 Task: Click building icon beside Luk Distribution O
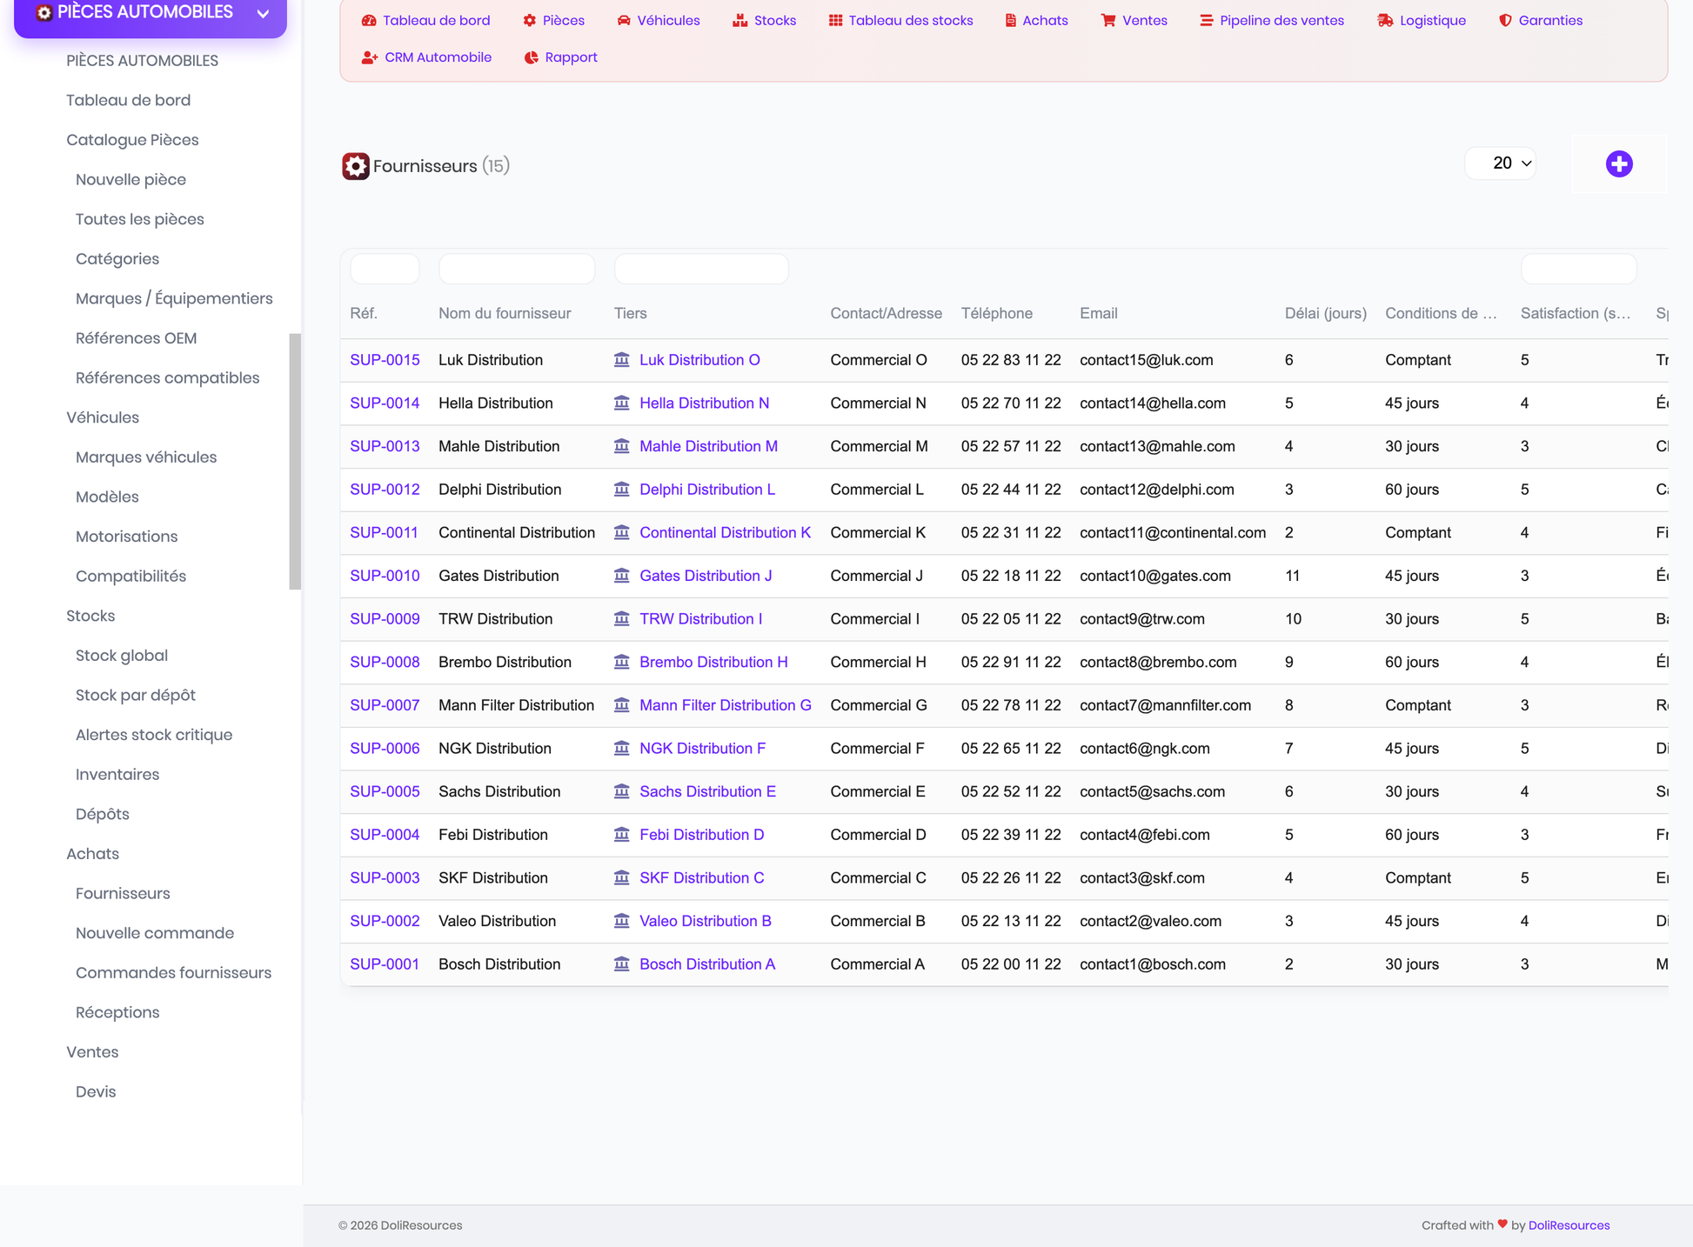pos(621,359)
